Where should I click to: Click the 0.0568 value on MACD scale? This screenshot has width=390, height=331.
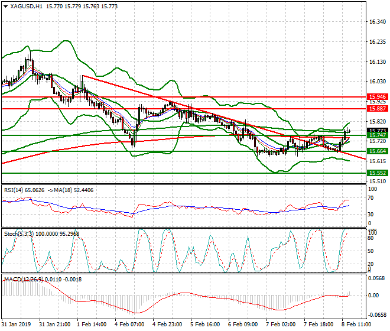click(x=377, y=278)
